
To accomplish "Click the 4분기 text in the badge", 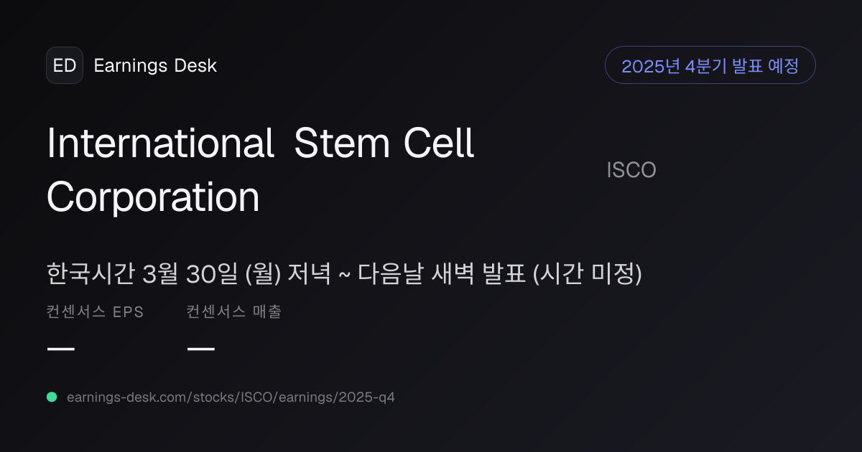I will (705, 66).
